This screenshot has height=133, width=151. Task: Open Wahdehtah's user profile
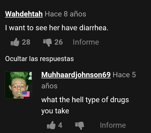tap(24, 14)
